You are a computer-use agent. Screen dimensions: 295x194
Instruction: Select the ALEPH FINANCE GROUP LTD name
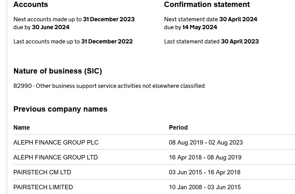coord(55,157)
